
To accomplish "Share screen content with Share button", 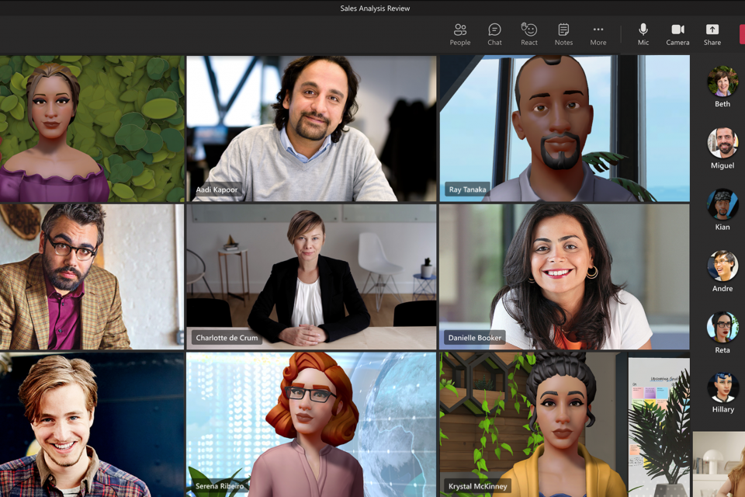I will coord(712,34).
